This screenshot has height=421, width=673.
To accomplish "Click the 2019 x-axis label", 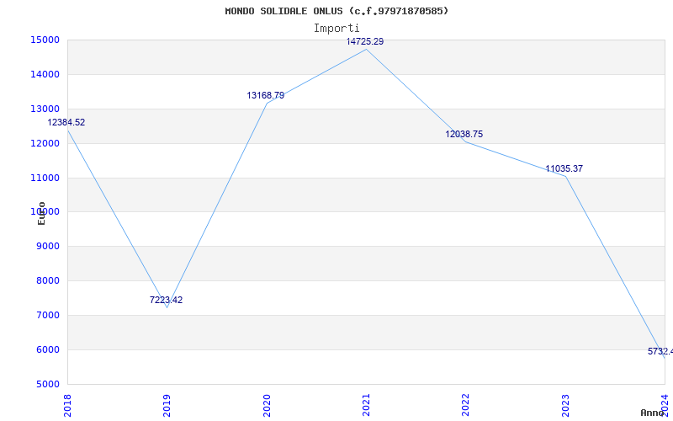I will coord(167,406).
